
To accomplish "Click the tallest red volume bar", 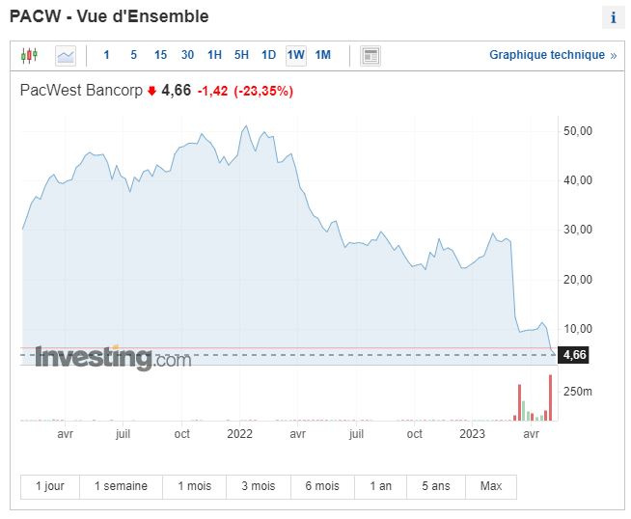I will tap(551, 397).
